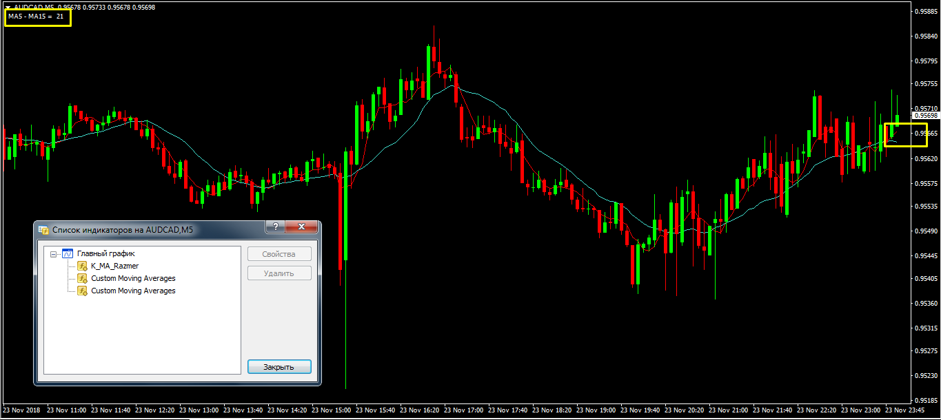This screenshot has height=420, width=941.
Task: Collapse the Главный график tree node
Action: pos(54,254)
